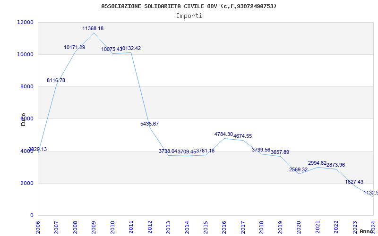
Task: Click the 2022 x-axis year label
Action: 336,227
